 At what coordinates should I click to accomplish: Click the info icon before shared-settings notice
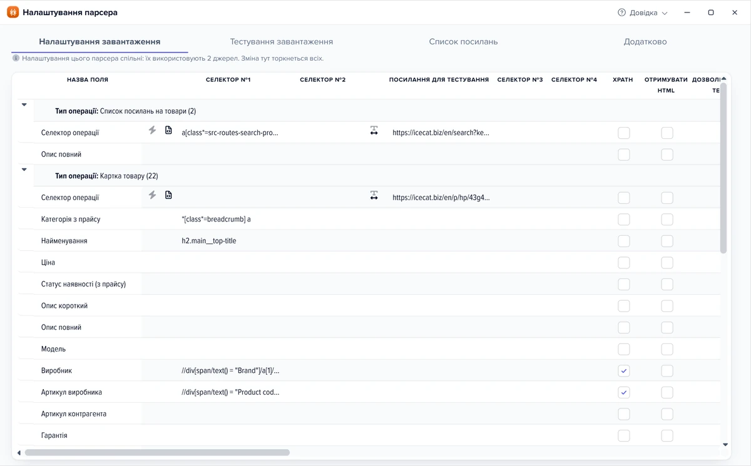point(16,58)
